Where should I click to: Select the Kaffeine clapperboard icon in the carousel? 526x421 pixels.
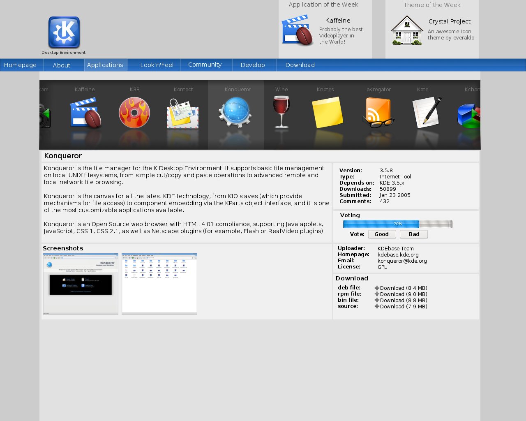click(85, 113)
